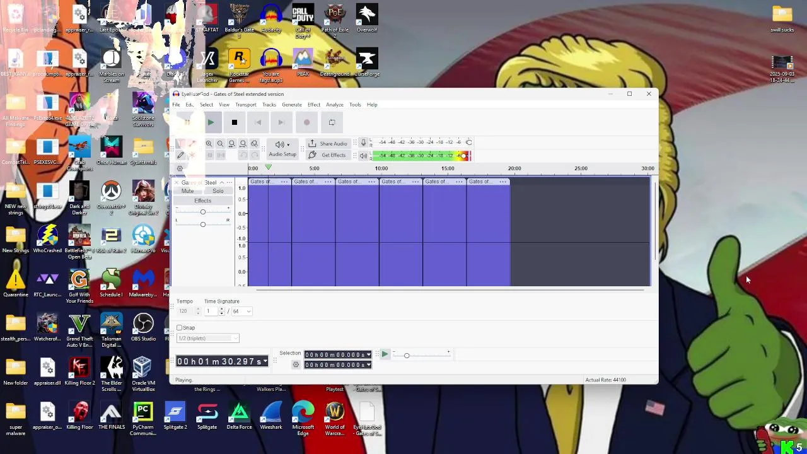
Task: Open Audacity shortcut on the desktop
Action: point(271,18)
